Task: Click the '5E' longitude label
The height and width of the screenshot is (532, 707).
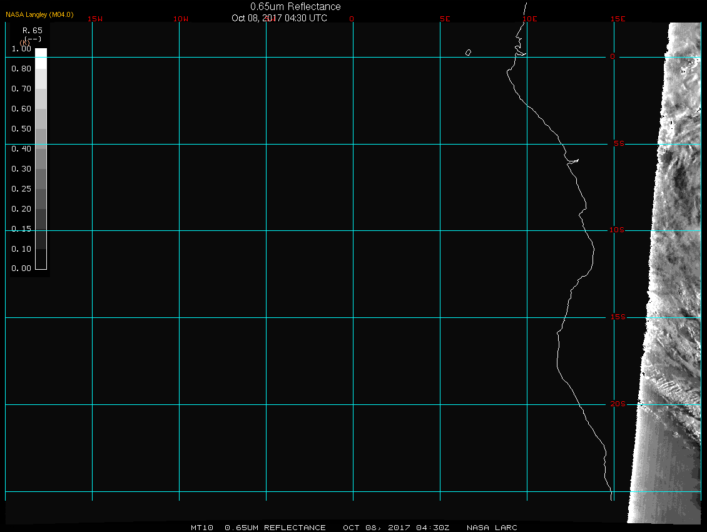Action: pyautogui.click(x=445, y=19)
